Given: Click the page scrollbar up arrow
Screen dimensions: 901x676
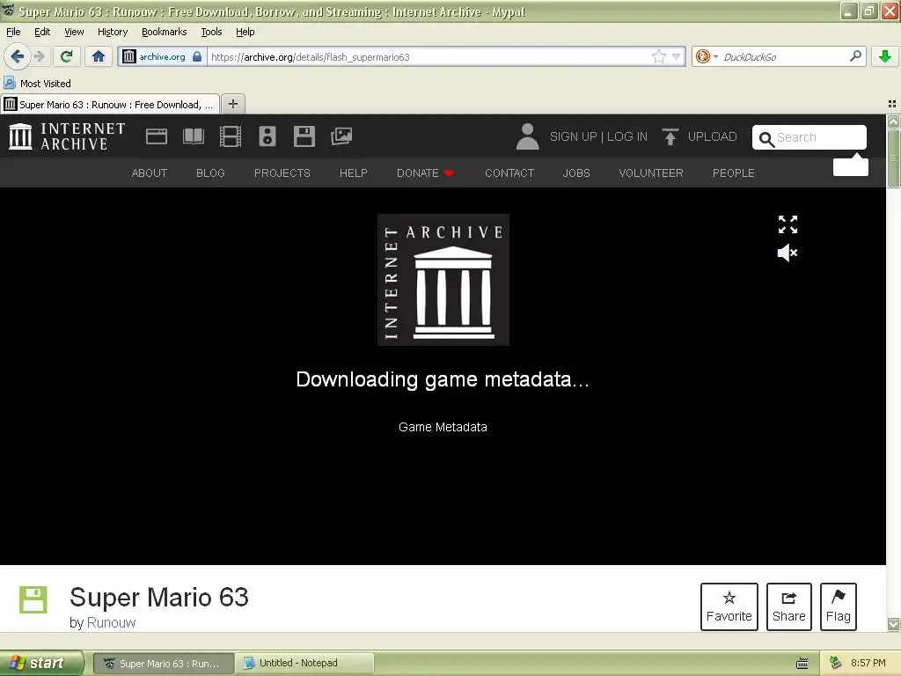Looking at the screenshot, I should (x=893, y=121).
